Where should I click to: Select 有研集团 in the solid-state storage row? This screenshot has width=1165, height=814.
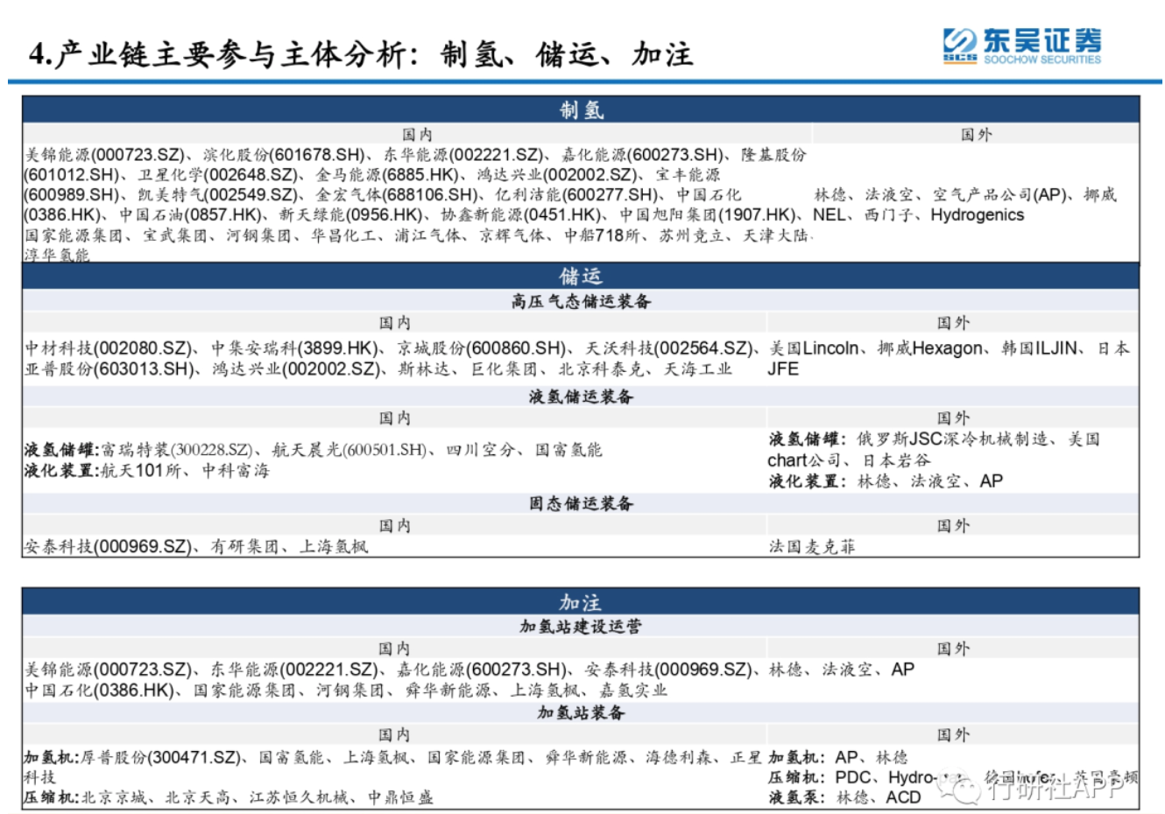click(244, 546)
